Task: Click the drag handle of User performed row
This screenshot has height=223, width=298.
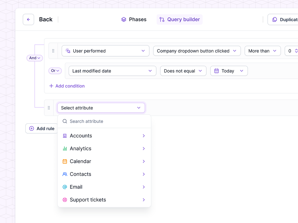Action: 53,51
